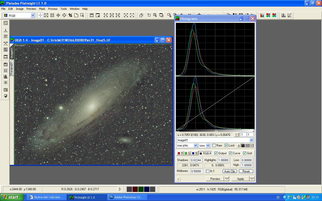Switch to the G channel tab
This screenshot has width=322, height=201.
[x=187, y=153]
